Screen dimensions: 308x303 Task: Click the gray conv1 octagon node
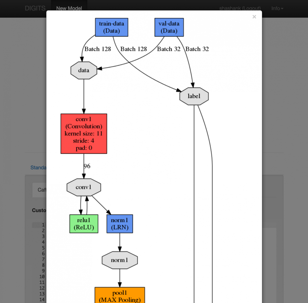(84, 187)
